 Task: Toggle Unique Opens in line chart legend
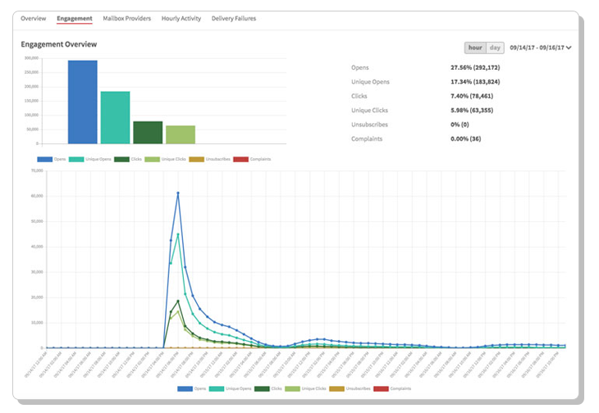[x=231, y=388]
